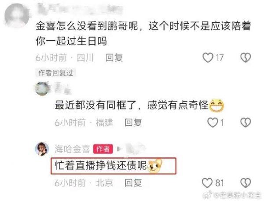Image resolution: width=264 pixels, height=201 pixels.
Task: Open 海哈金喜 author avatar
Action: click(42, 149)
